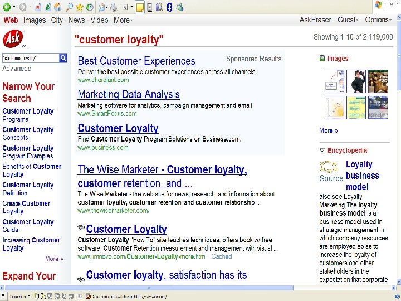Image resolution: width=401 pixels, height=301 pixels.
Task: Click the AskEraser link
Action: click(315, 20)
